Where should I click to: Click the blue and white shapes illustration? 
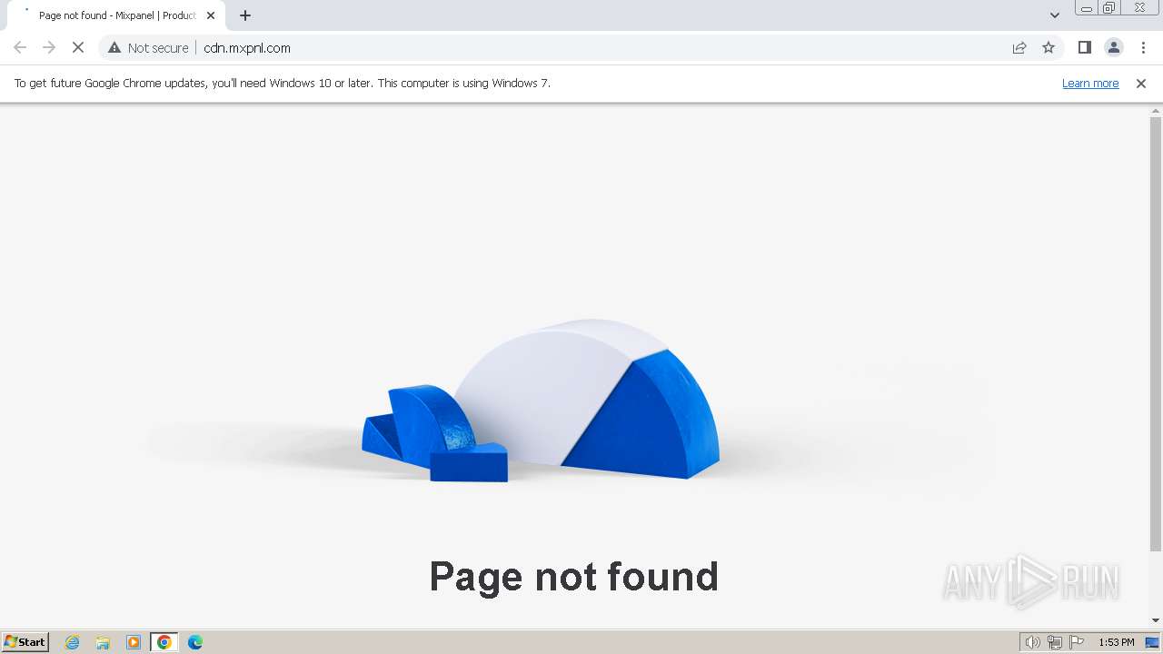tap(541, 400)
